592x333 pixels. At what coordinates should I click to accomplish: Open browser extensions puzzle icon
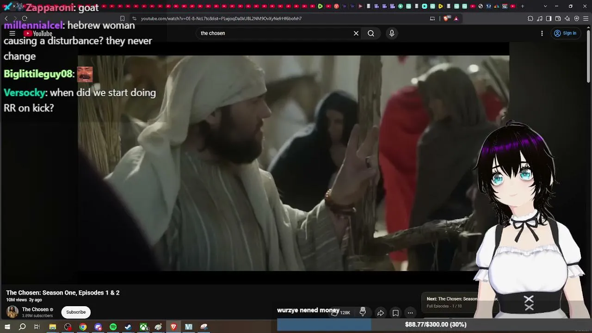530,18
